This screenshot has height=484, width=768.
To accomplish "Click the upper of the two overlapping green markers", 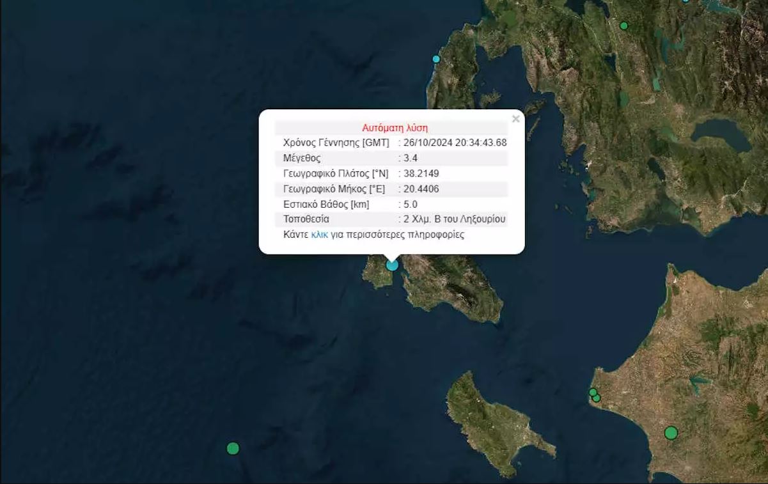I will click(x=593, y=392).
